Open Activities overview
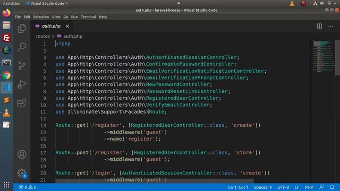 pos(11,4)
